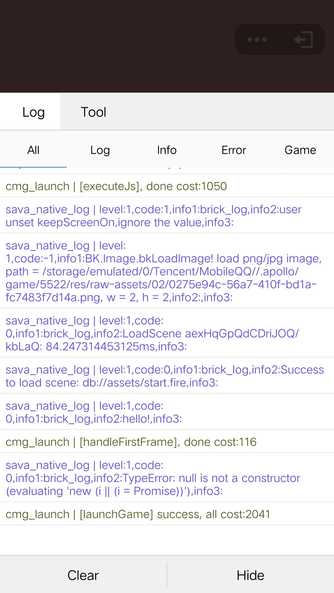Hide the debug console panel
The width and height of the screenshot is (334, 593).
(x=250, y=575)
